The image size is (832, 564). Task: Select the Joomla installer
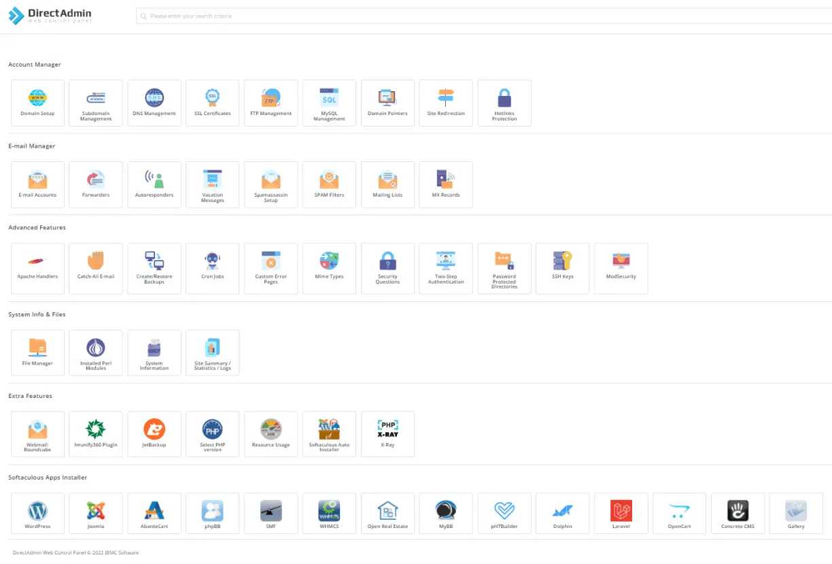pos(96,514)
